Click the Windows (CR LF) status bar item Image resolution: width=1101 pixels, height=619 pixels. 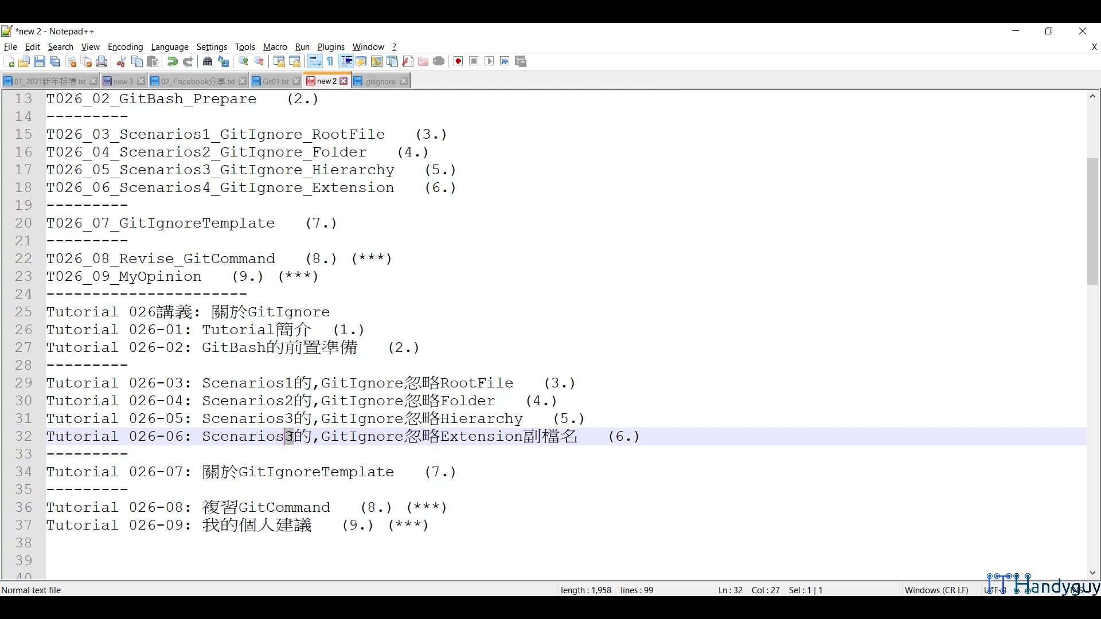(x=936, y=590)
